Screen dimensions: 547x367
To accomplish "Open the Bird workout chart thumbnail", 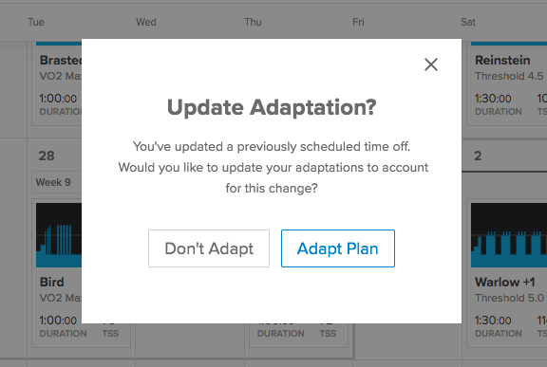I will [59, 235].
